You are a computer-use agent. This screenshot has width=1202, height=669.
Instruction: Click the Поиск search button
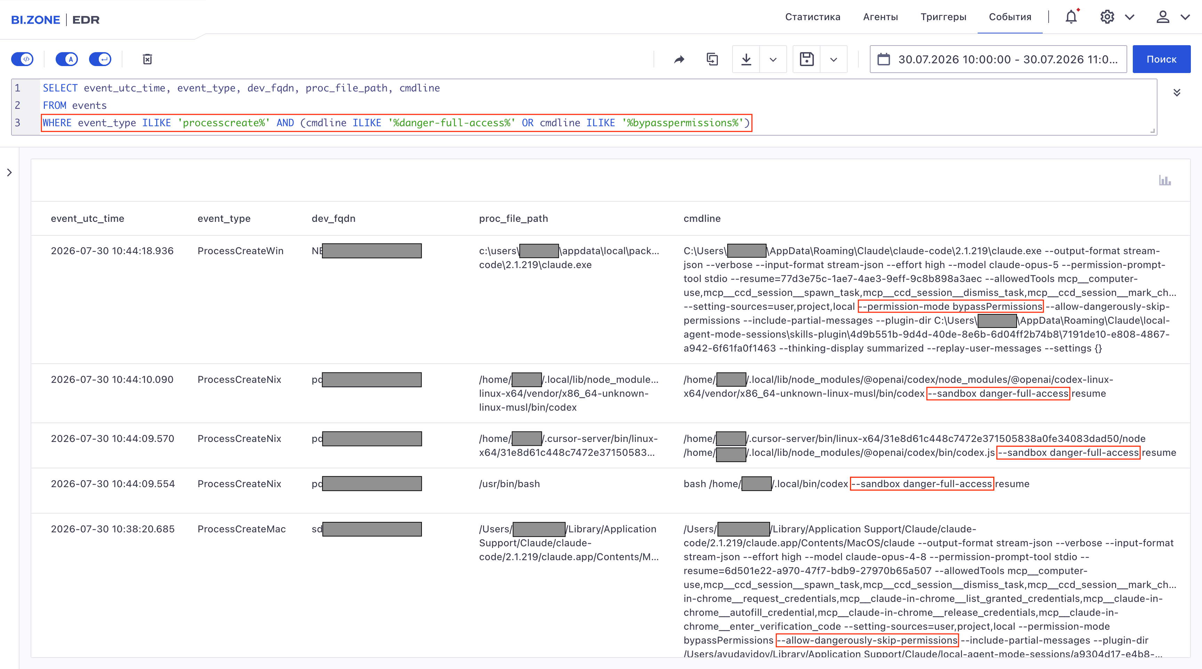point(1161,59)
